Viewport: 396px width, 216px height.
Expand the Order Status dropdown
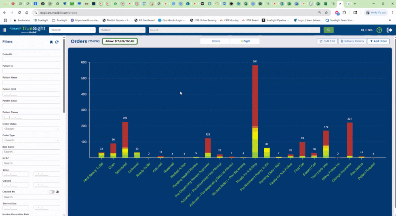[31, 129]
